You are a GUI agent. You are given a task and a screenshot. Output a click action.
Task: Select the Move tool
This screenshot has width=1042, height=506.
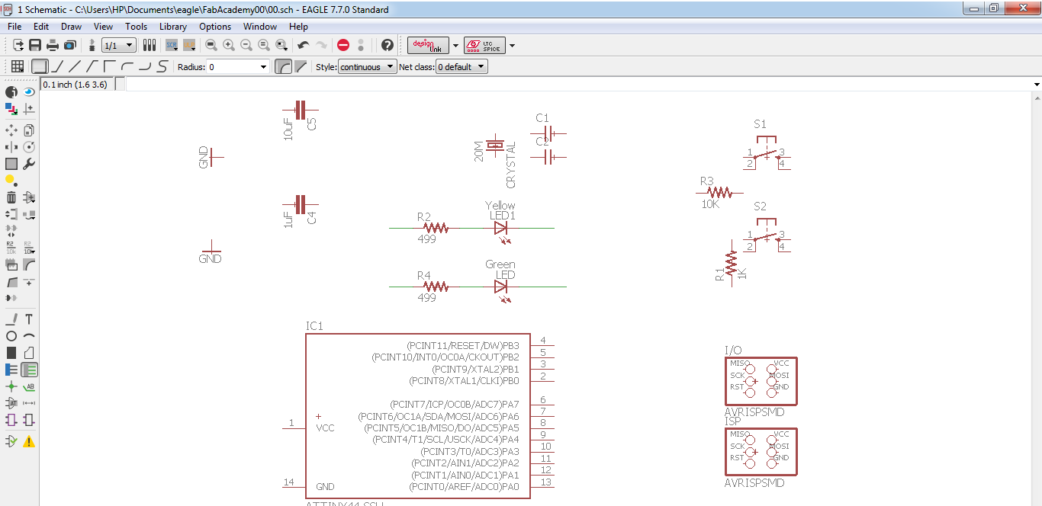click(11, 130)
